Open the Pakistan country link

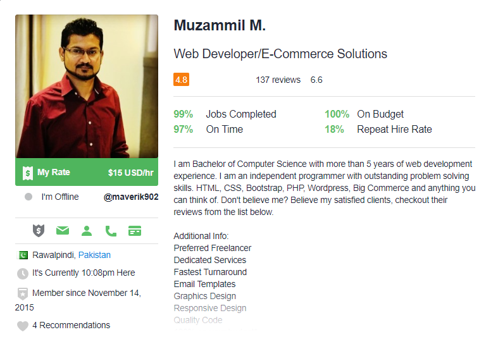94,255
